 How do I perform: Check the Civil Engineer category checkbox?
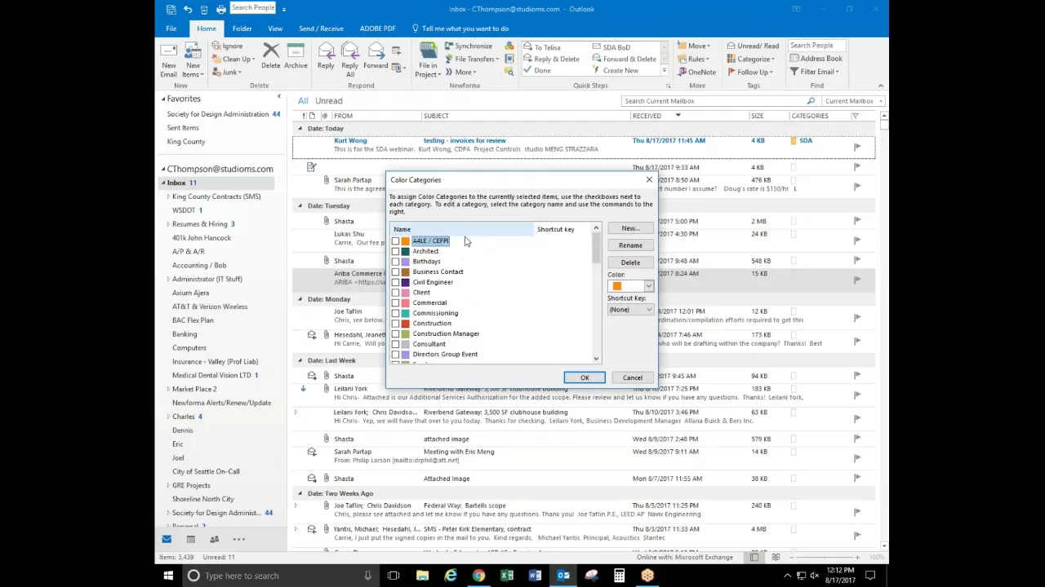(x=396, y=282)
